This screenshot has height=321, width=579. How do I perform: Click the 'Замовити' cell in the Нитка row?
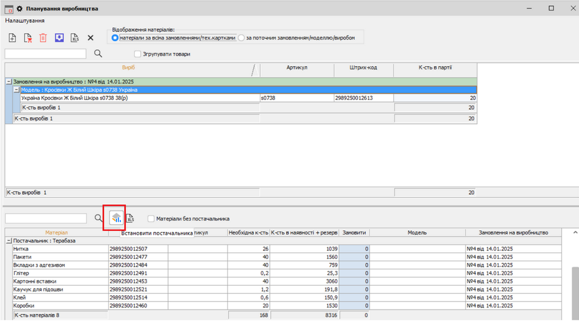(354, 249)
